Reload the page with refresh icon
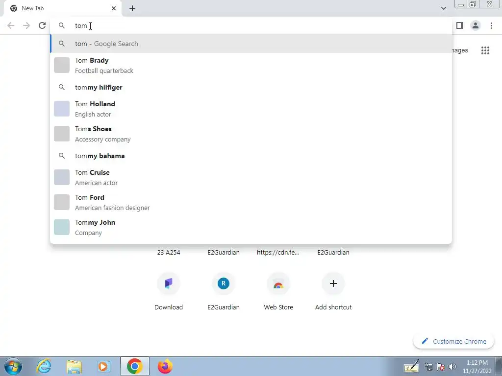Screen dimensions: 502x376 (42, 25)
